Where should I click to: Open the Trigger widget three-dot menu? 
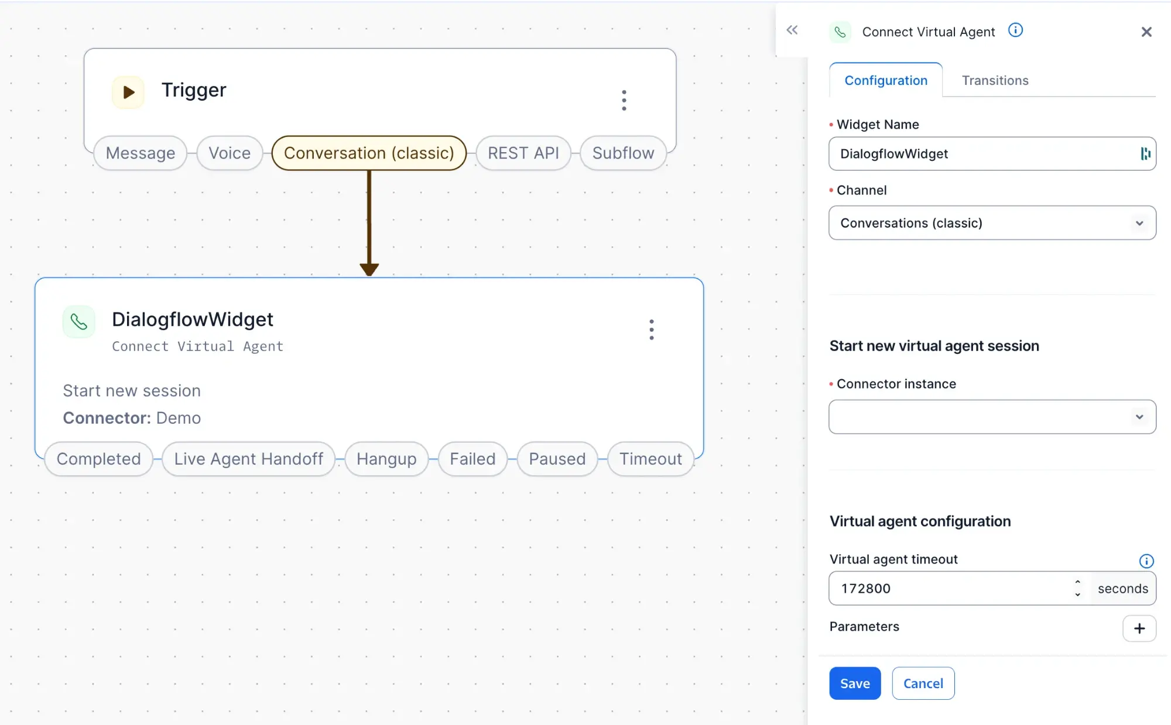click(624, 100)
